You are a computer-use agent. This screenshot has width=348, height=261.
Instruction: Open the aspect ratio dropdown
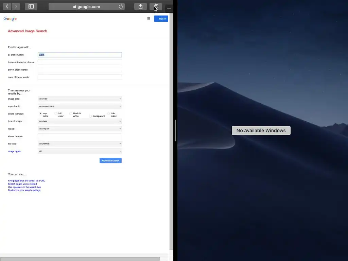coord(80,106)
